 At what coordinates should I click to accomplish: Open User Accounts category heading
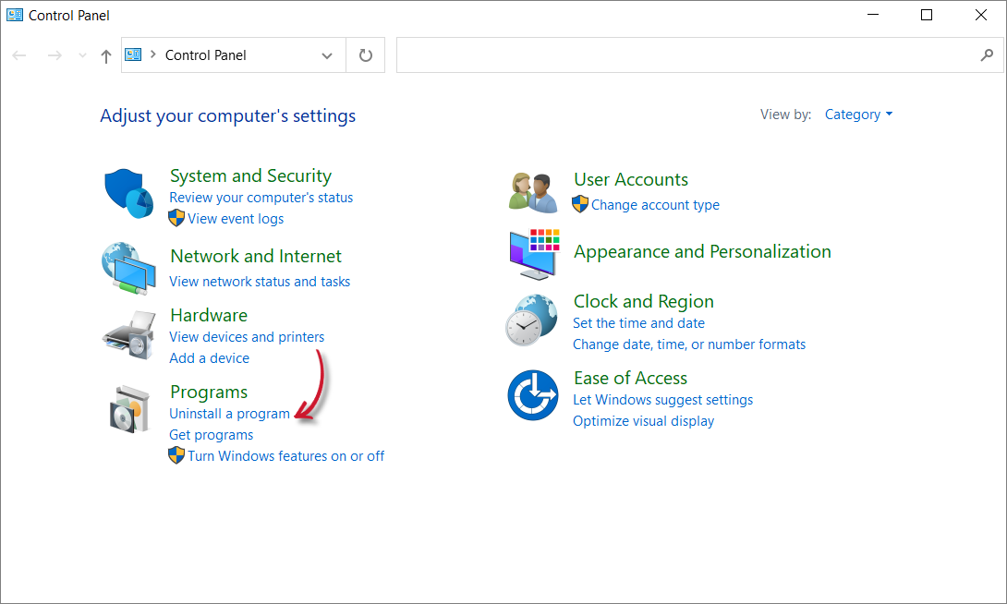[x=631, y=179]
